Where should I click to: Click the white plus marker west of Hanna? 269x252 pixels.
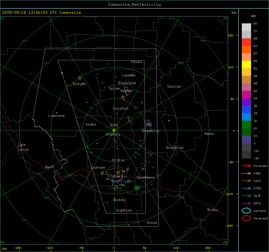point(169,120)
